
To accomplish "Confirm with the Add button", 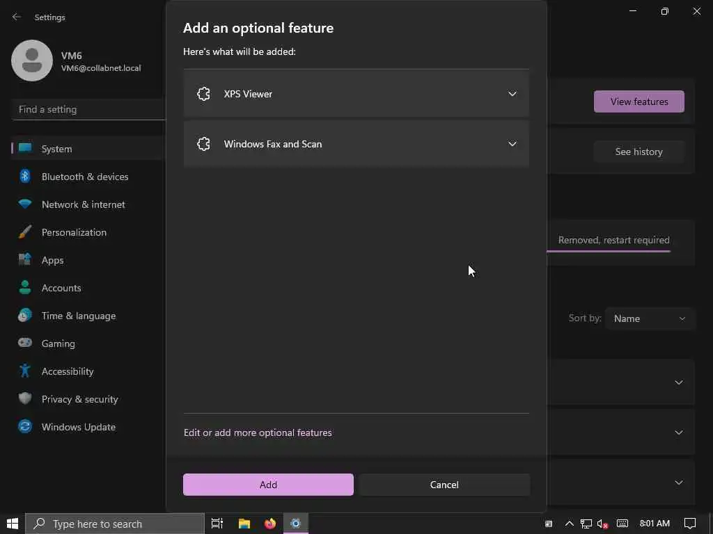I will pos(268,485).
